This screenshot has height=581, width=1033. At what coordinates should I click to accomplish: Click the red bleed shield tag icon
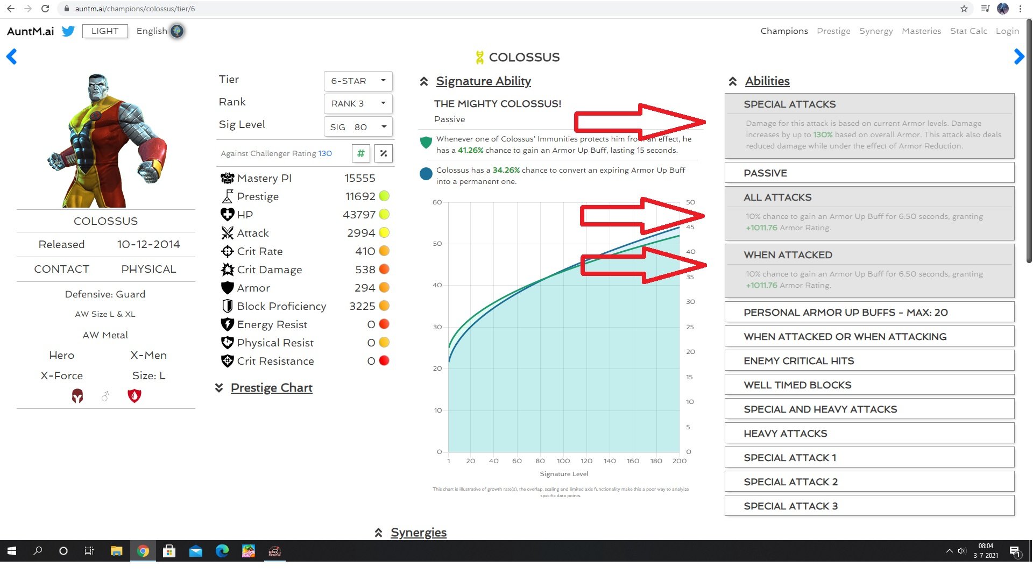click(x=134, y=396)
